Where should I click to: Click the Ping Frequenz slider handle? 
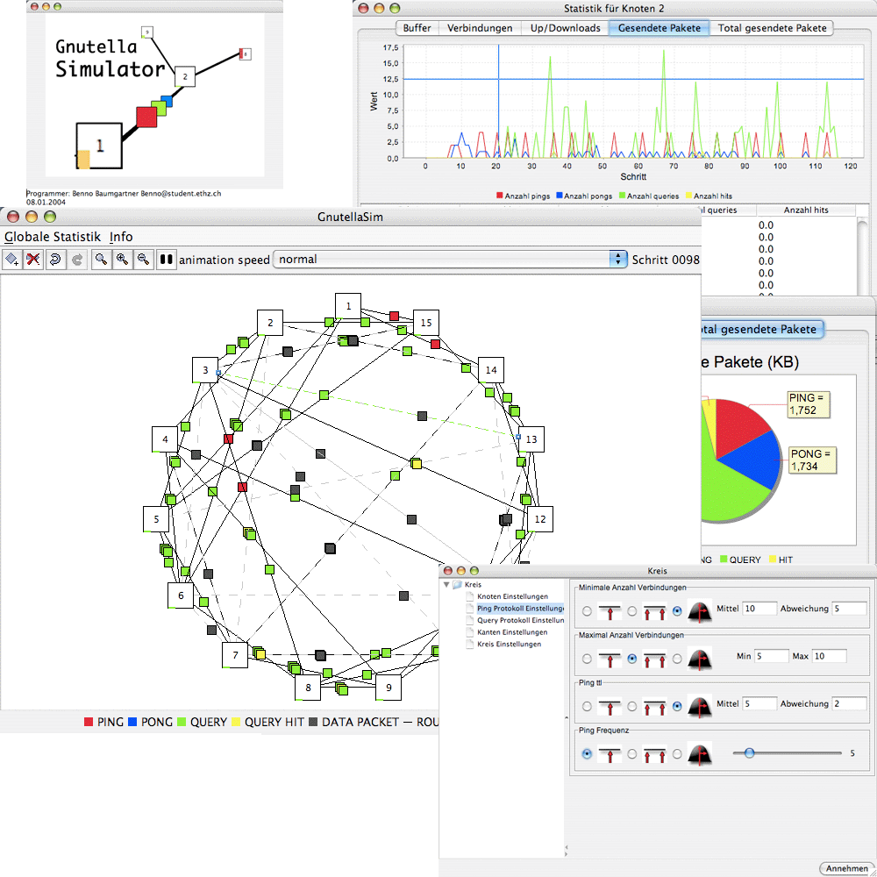(749, 752)
